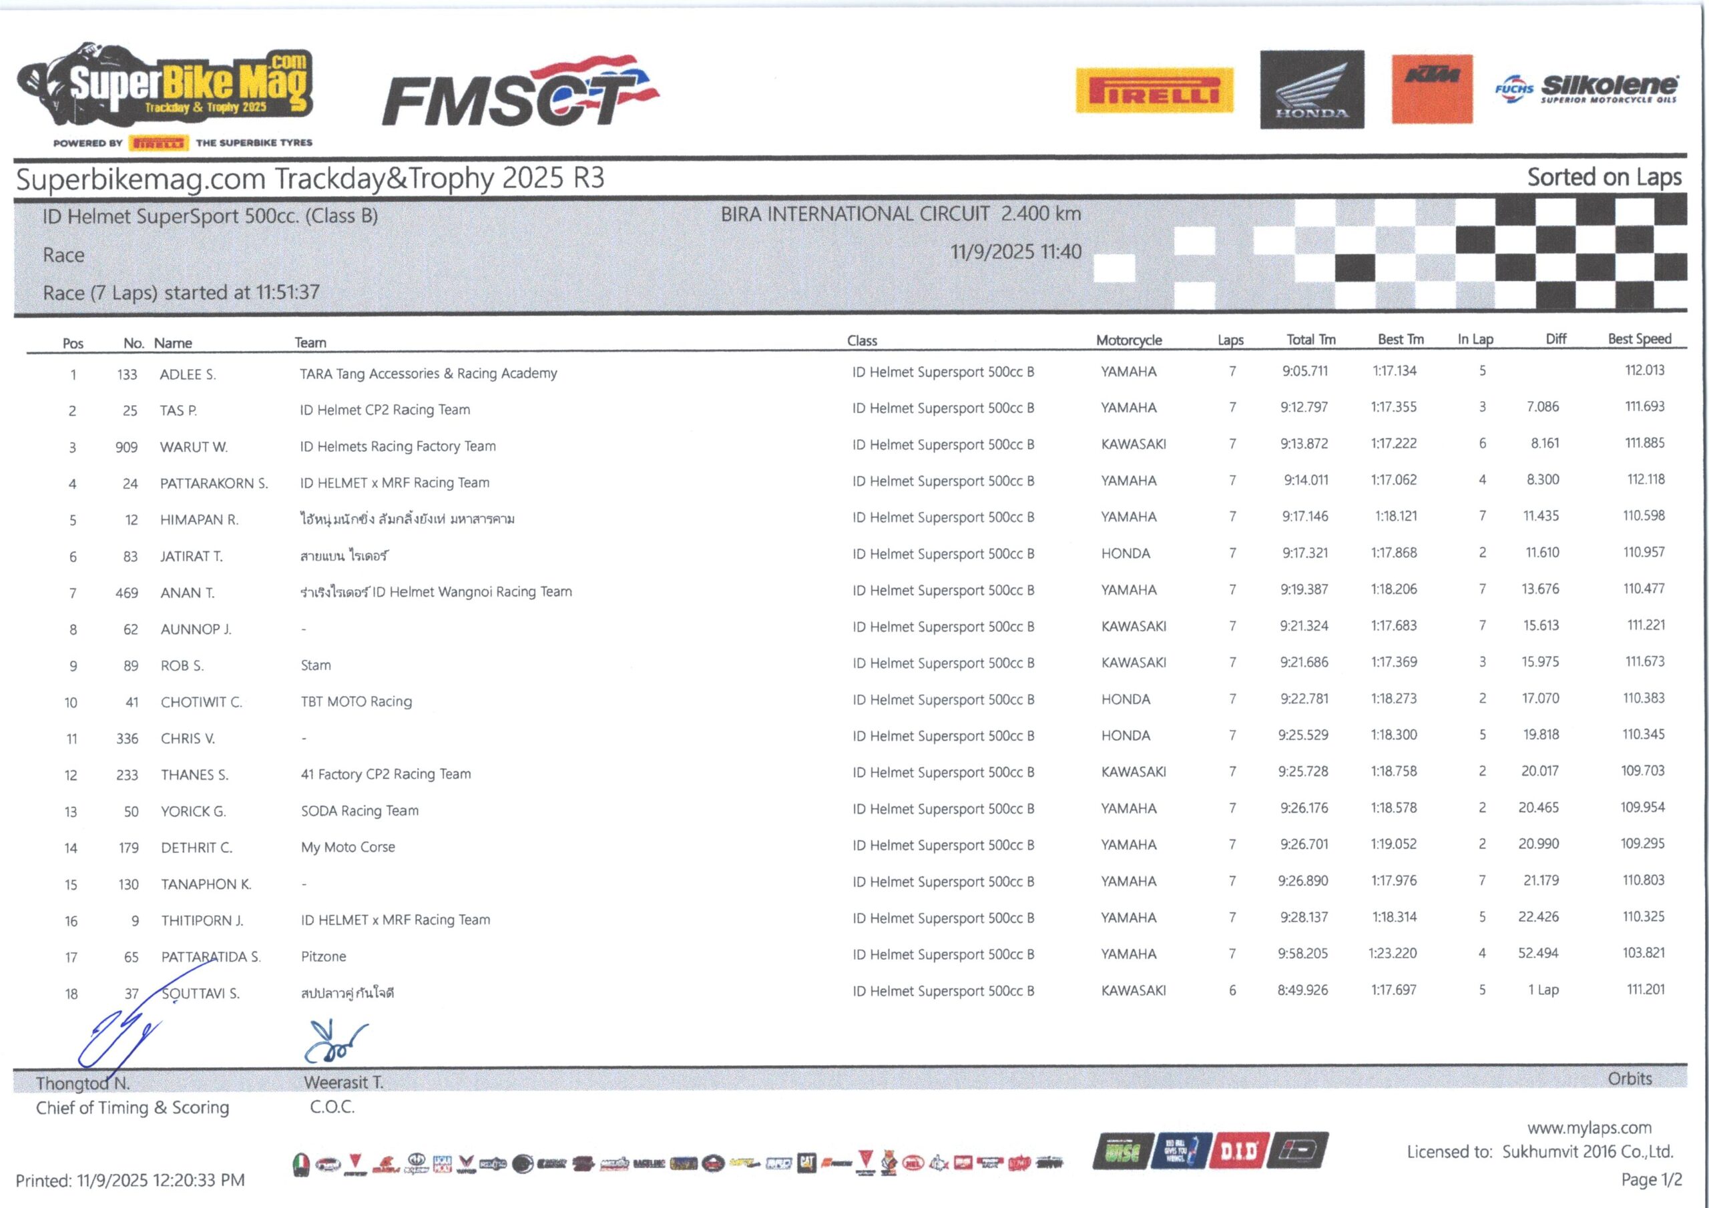Click the 'Sorted on Laps' label
1709x1208 pixels.
pos(1604,177)
